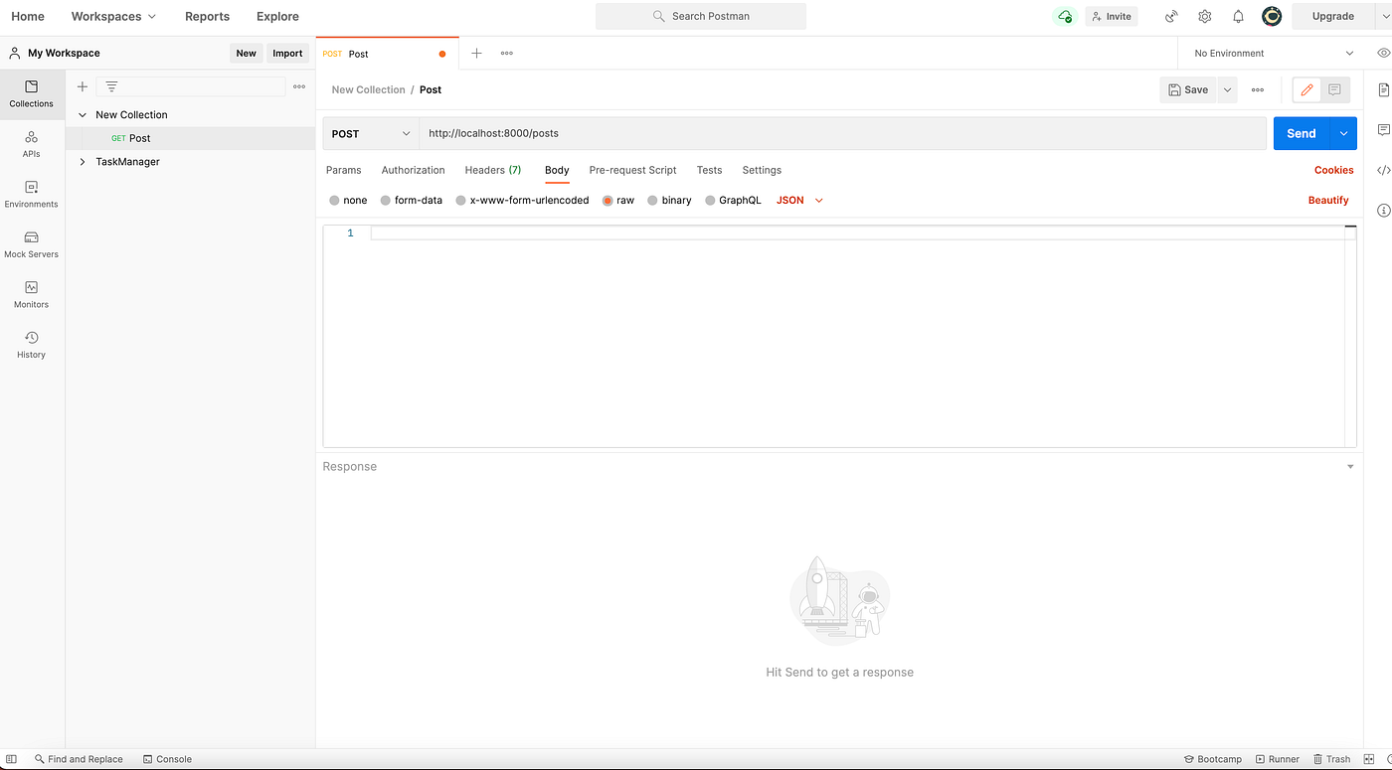Open the request documentation pane
The height and width of the screenshot is (770, 1392).
click(1382, 89)
